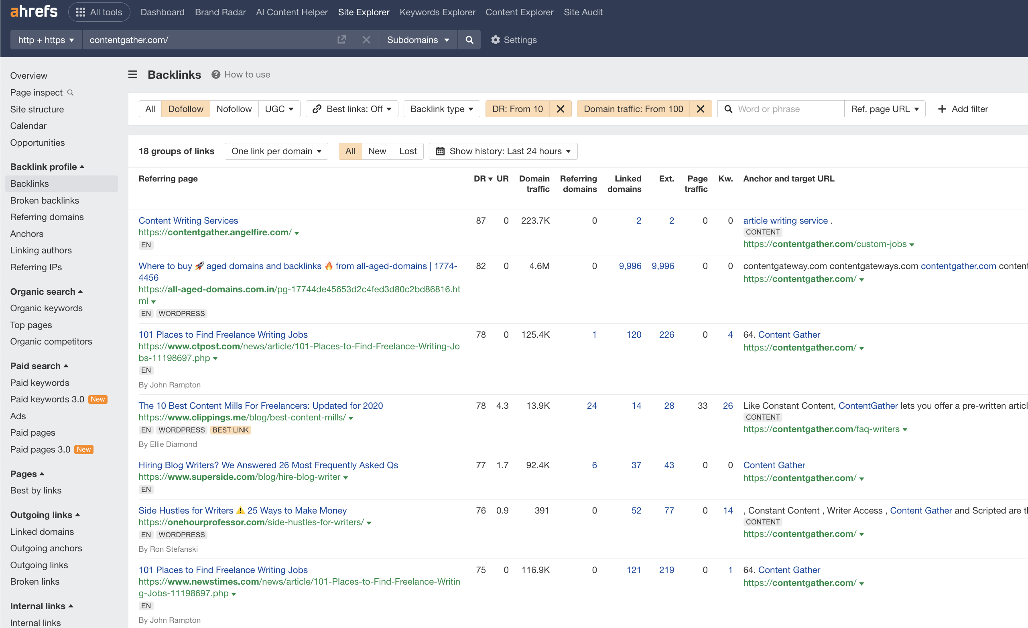Image resolution: width=1028 pixels, height=628 pixels.
Task: Expand the contentgather.angelfire.com URL caret
Action: click(x=297, y=233)
